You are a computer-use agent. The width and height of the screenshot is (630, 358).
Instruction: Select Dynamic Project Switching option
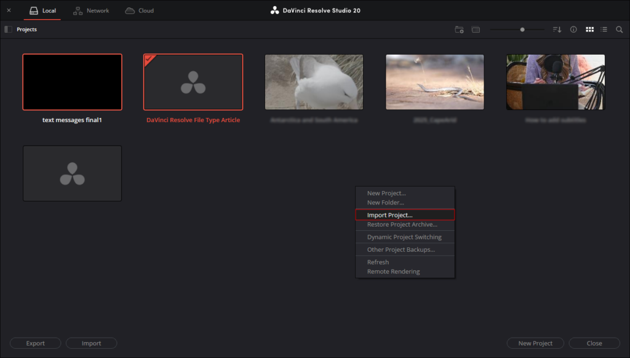405,237
